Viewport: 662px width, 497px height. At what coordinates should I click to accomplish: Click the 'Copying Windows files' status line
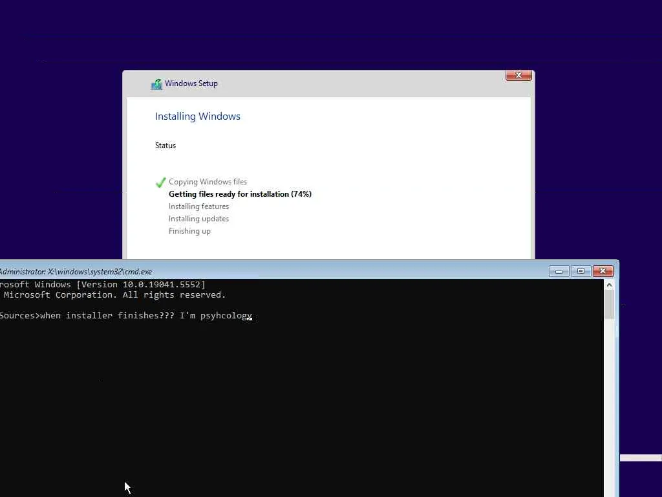208,182
